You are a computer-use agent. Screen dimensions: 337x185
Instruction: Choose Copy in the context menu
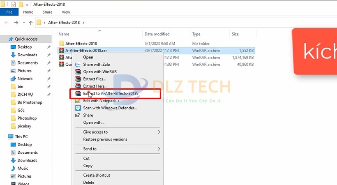click(88, 166)
